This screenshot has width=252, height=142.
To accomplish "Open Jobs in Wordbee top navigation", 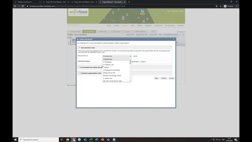I will pyautogui.click(x=132, y=25).
